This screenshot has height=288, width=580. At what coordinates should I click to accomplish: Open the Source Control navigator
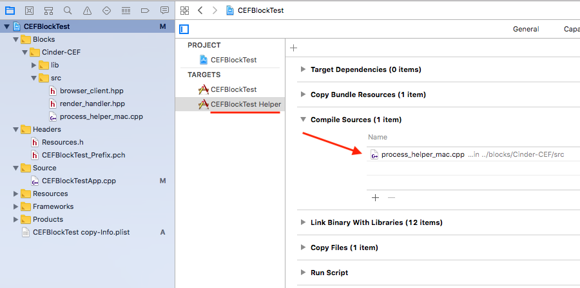tap(29, 10)
